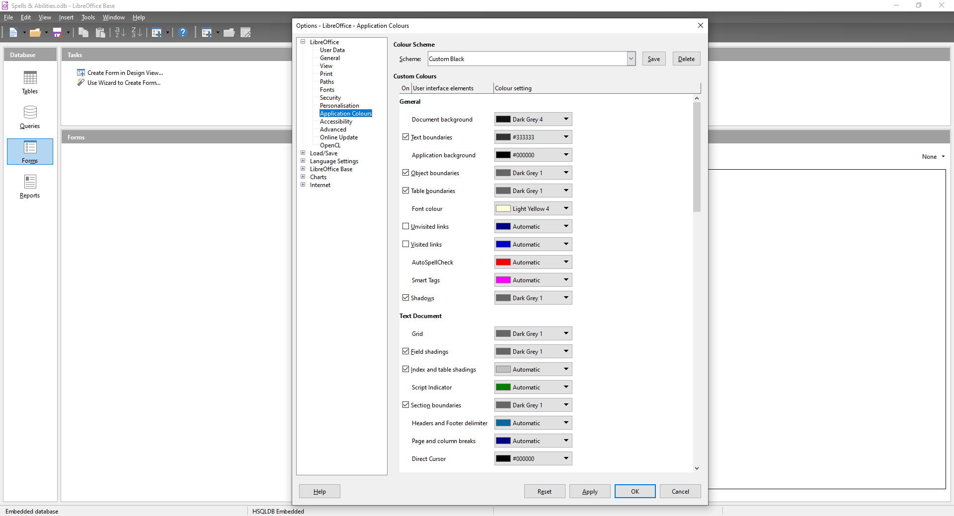The width and height of the screenshot is (954, 516).
Task: Expand the Load/Save tree node
Action: point(303,153)
